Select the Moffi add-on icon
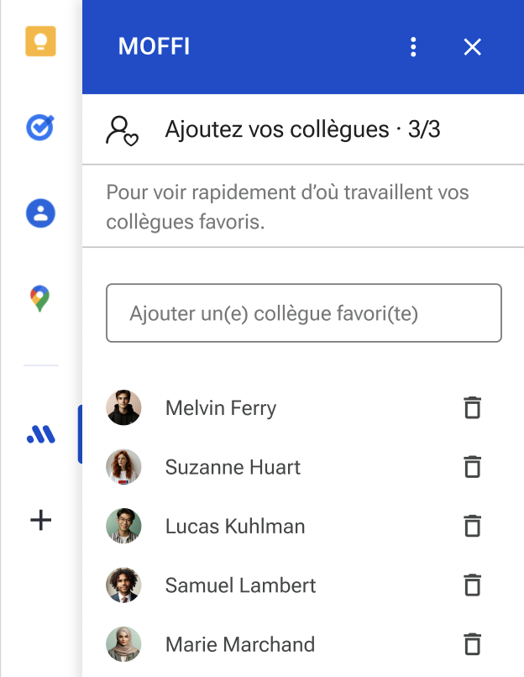The image size is (524, 677). (x=41, y=434)
